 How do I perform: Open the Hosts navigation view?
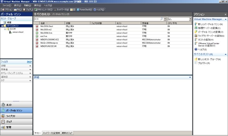[x=16, y=105]
